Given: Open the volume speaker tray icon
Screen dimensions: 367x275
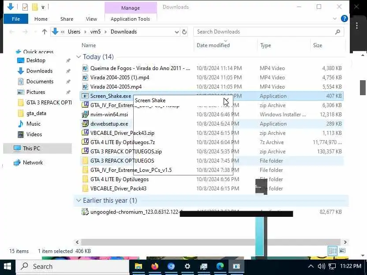Looking at the screenshot, I should click(x=322, y=266).
